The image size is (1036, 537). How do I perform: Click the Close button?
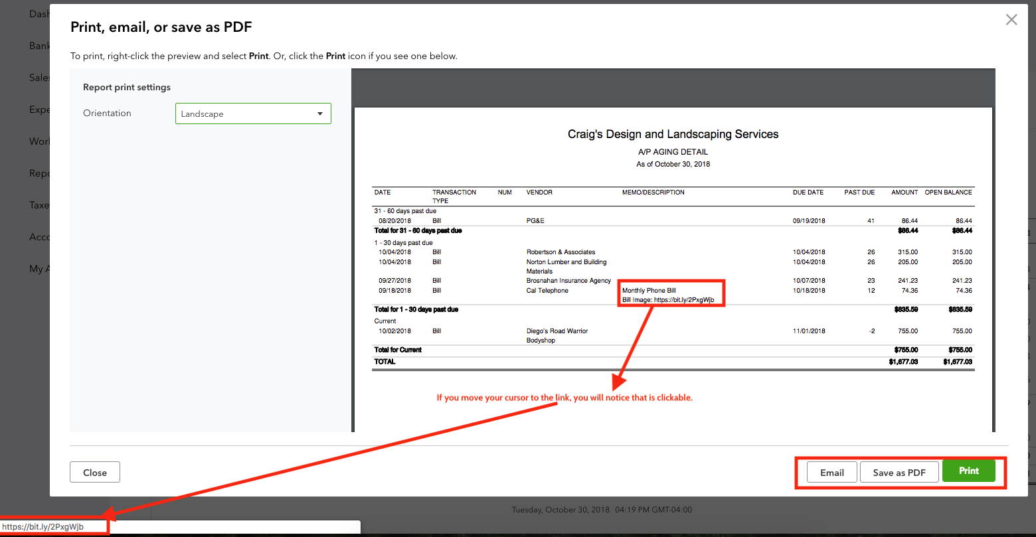coord(95,473)
